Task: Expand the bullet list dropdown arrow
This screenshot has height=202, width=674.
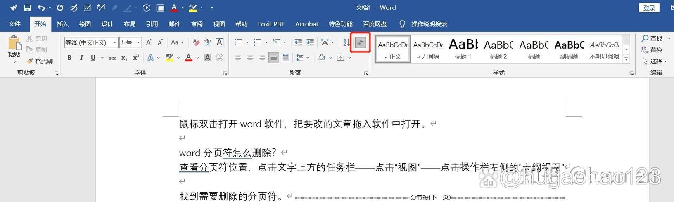Action: [x=247, y=42]
